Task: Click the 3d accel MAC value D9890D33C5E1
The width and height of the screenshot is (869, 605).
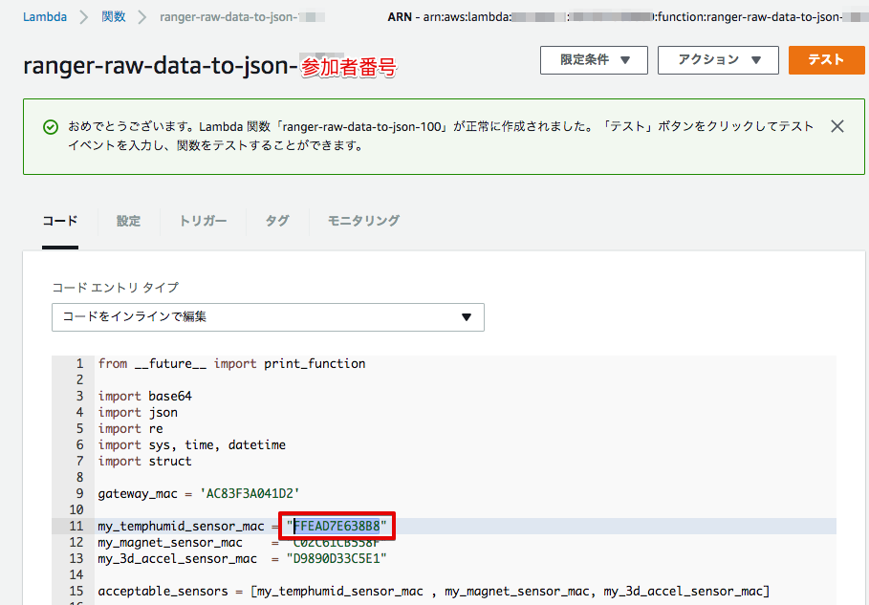Action: pos(337,558)
